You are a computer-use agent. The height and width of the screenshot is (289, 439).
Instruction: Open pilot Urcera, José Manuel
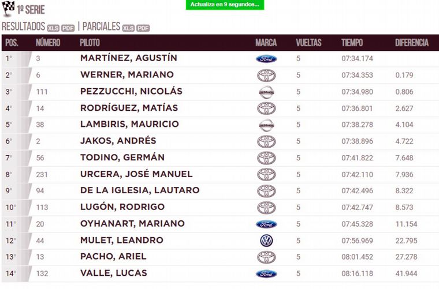(136, 174)
